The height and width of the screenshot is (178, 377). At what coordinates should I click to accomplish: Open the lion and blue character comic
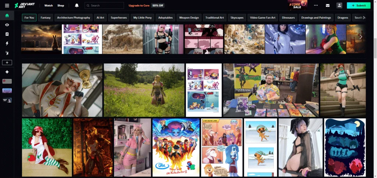pos(222,147)
